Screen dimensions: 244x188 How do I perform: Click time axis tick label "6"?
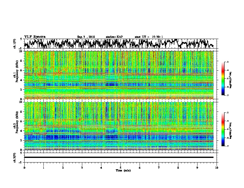[140, 168]
